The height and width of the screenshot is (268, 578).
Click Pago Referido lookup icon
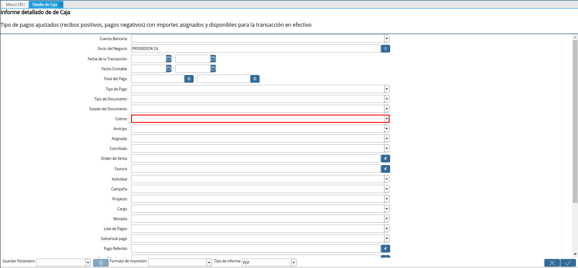click(x=385, y=248)
